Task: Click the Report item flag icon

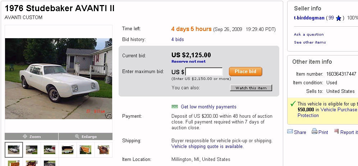Action: click(x=336, y=132)
